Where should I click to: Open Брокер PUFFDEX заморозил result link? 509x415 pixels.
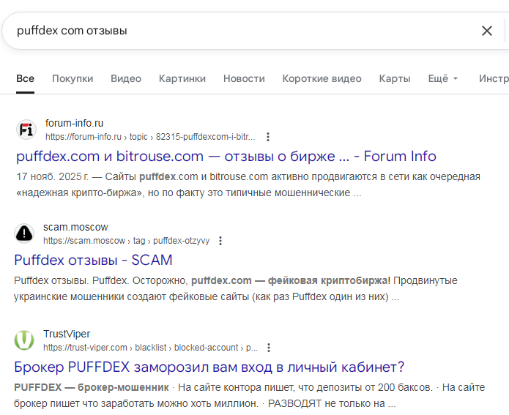[209, 367]
